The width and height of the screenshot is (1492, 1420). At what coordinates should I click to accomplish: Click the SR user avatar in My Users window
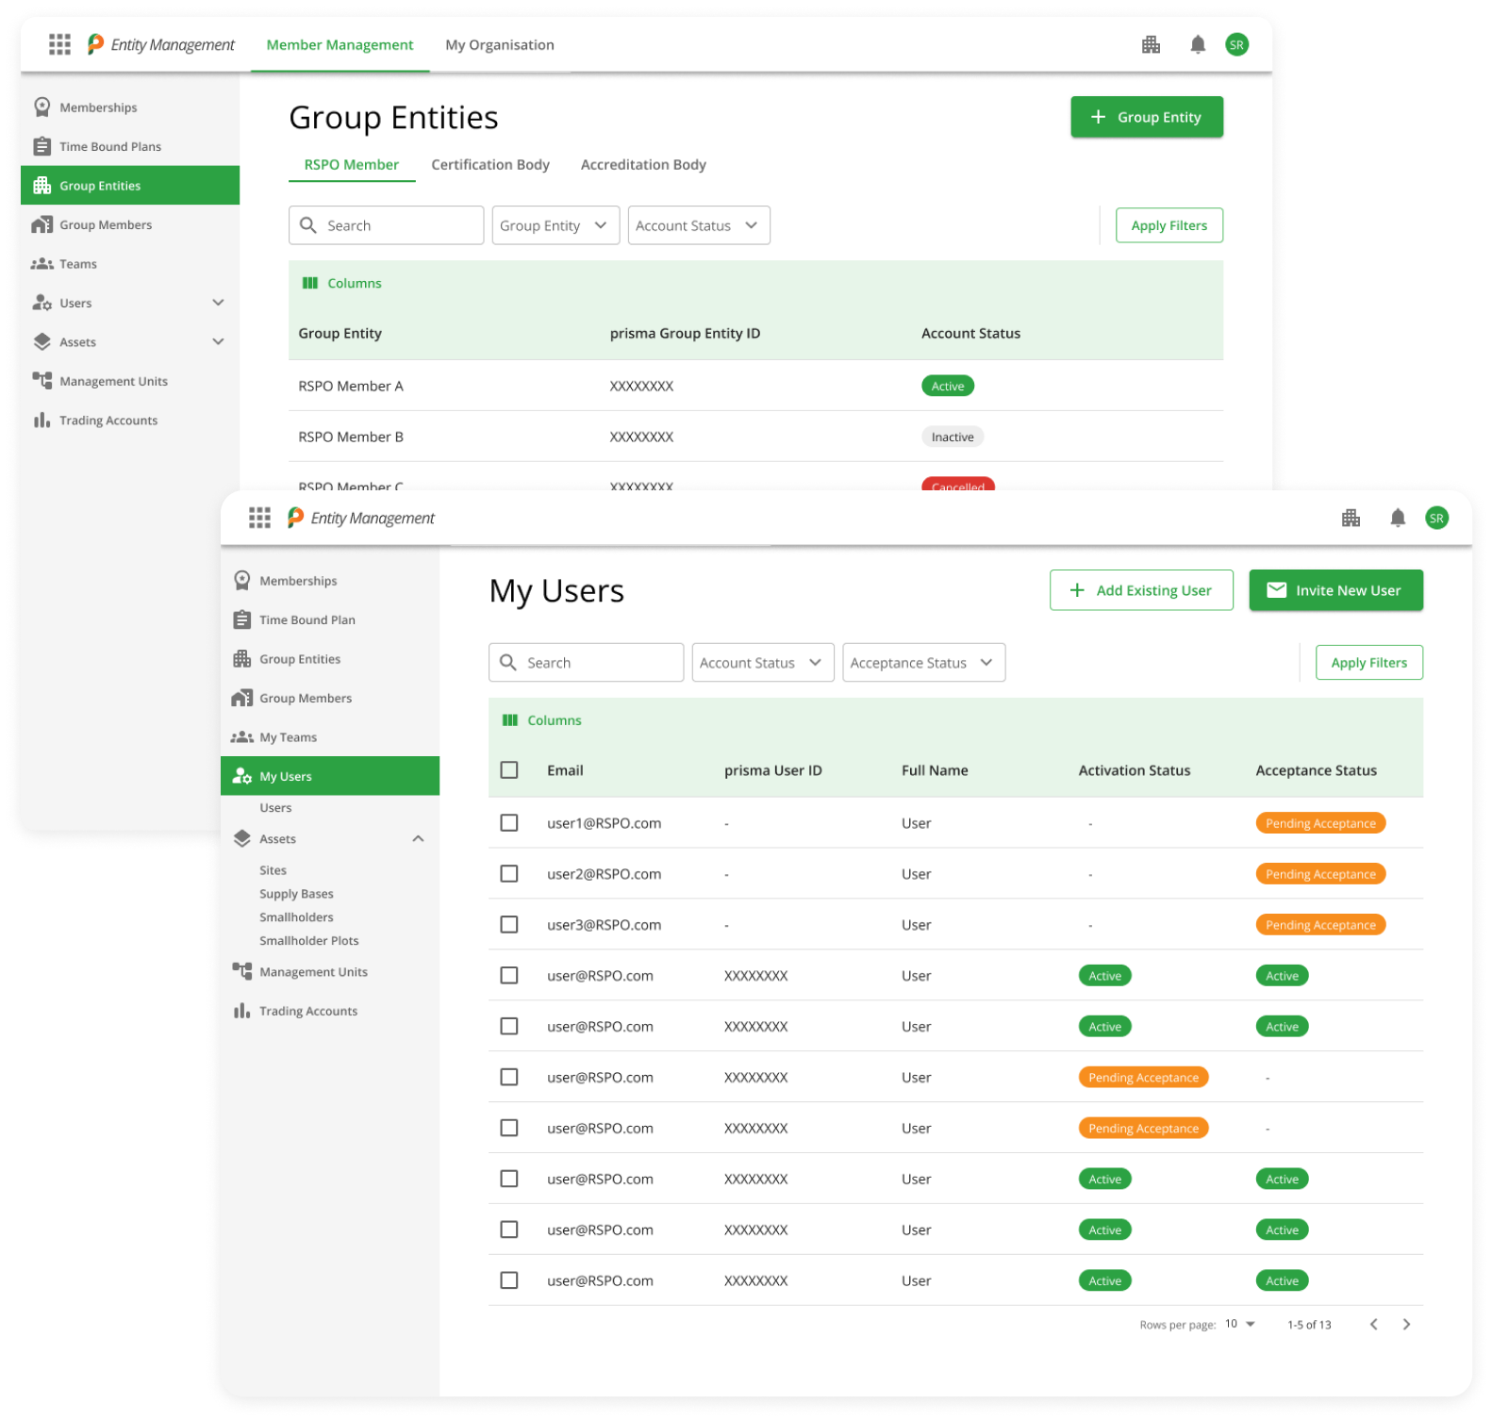pyautogui.click(x=1435, y=518)
